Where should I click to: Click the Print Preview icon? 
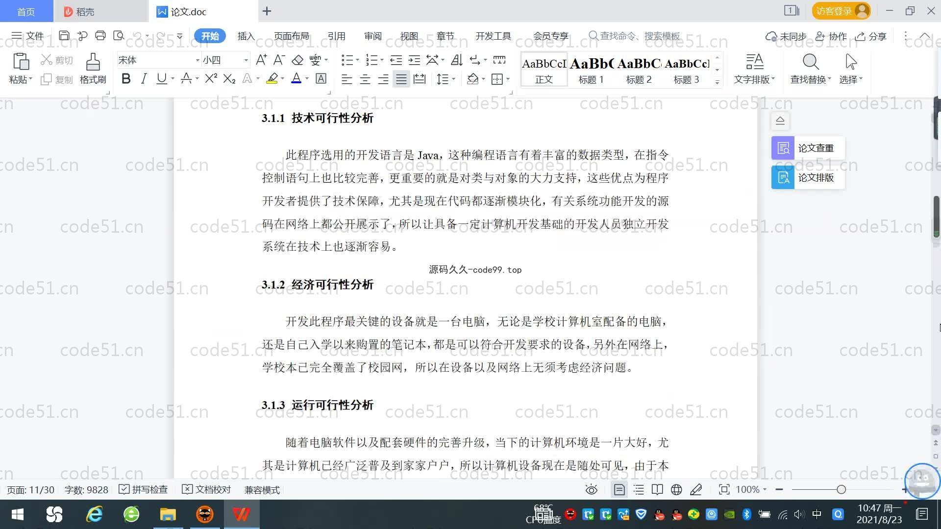(119, 36)
